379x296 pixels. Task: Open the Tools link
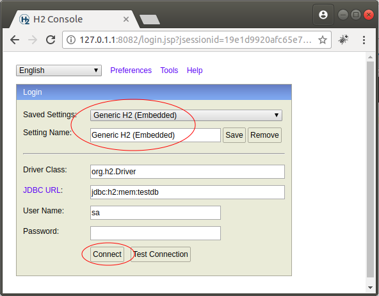[169, 70]
